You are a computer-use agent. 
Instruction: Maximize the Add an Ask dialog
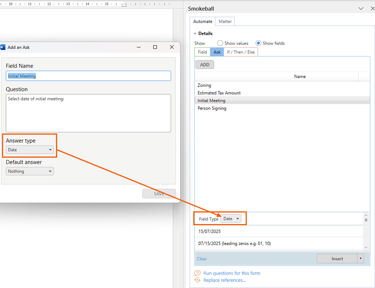click(155, 47)
